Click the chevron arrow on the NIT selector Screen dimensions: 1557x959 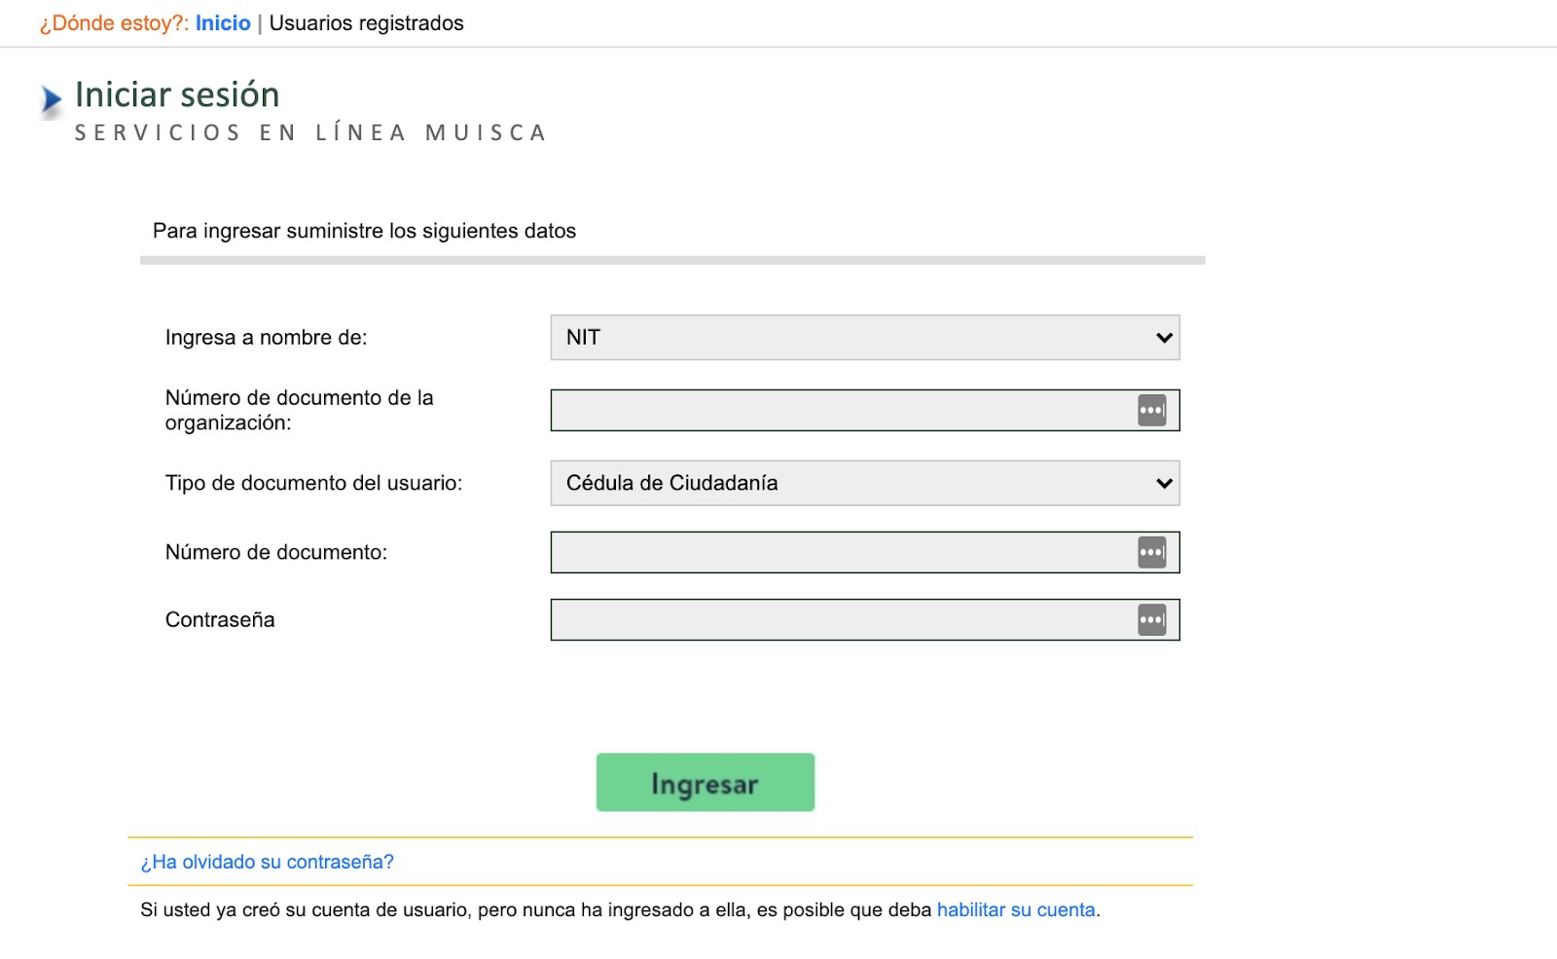1164,338
